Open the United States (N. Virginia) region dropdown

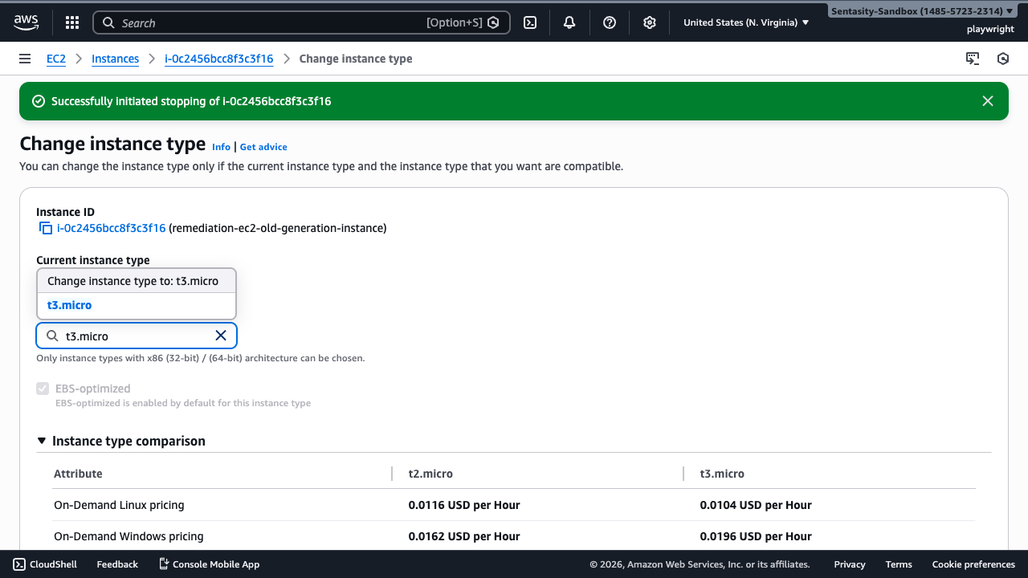(746, 22)
